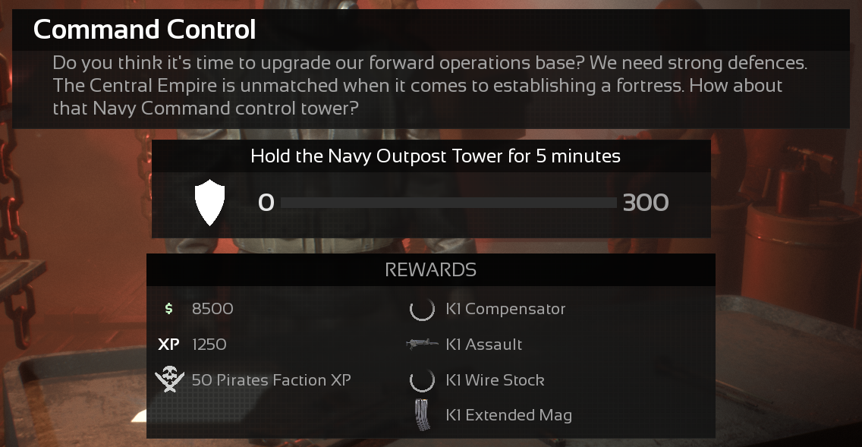Click the K1 Extended Mag magazine icon

(x=422, y=415)
